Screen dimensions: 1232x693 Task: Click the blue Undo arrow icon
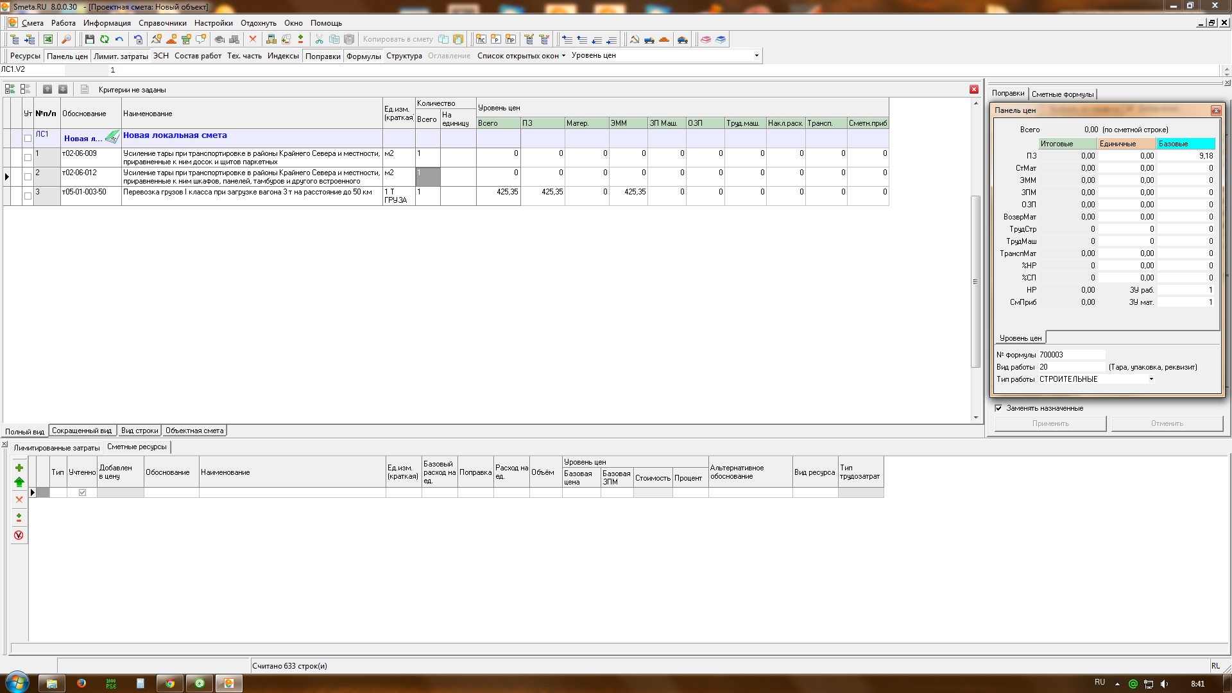[119, 39]
